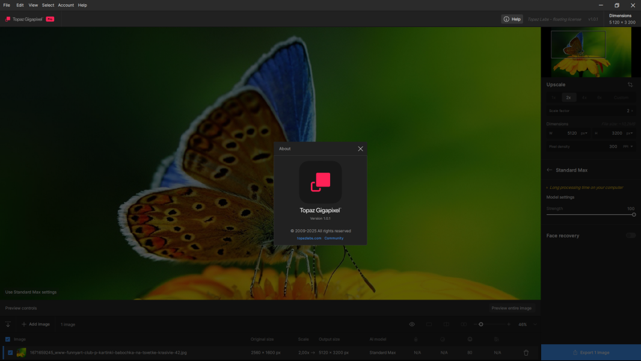Open the width unit px dropdown

point(584,133)
